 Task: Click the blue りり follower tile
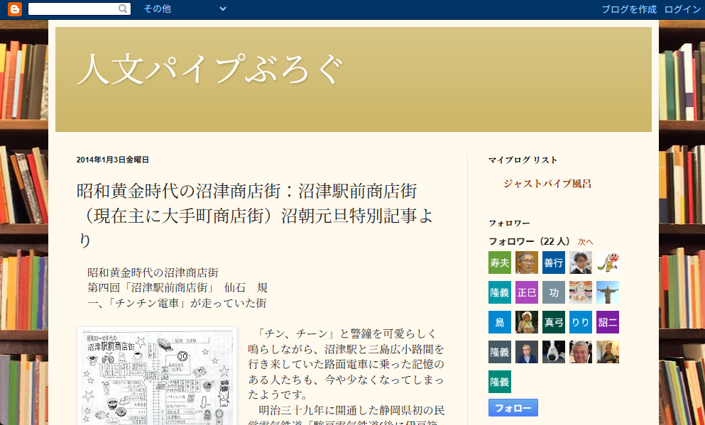coord(581,322)
